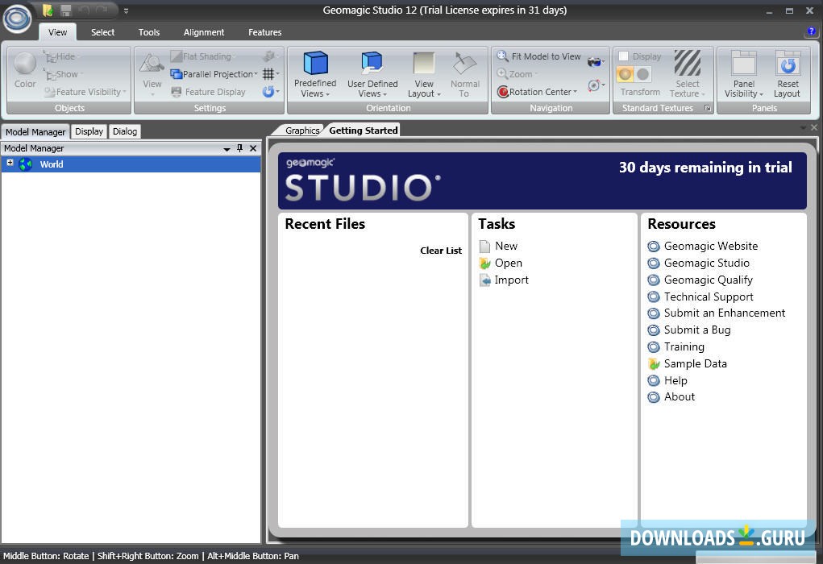Screen dimensions: 823x564
Task: Click the Color sphere button in Objects group
Action: [x=25, y=70]
